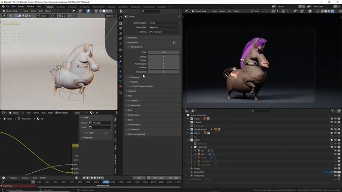Screen dimensions: 342x192
Task: Click the current frame number field
Action: point(139,178)
